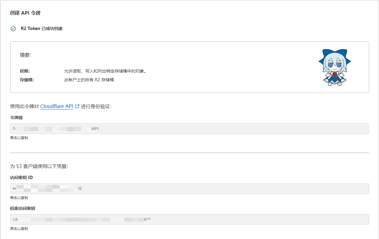Image resolution: width=379 pixels, height=239 pixels.
Task: Click 单击以复制 beneath the secret access key
Action: 19,229
